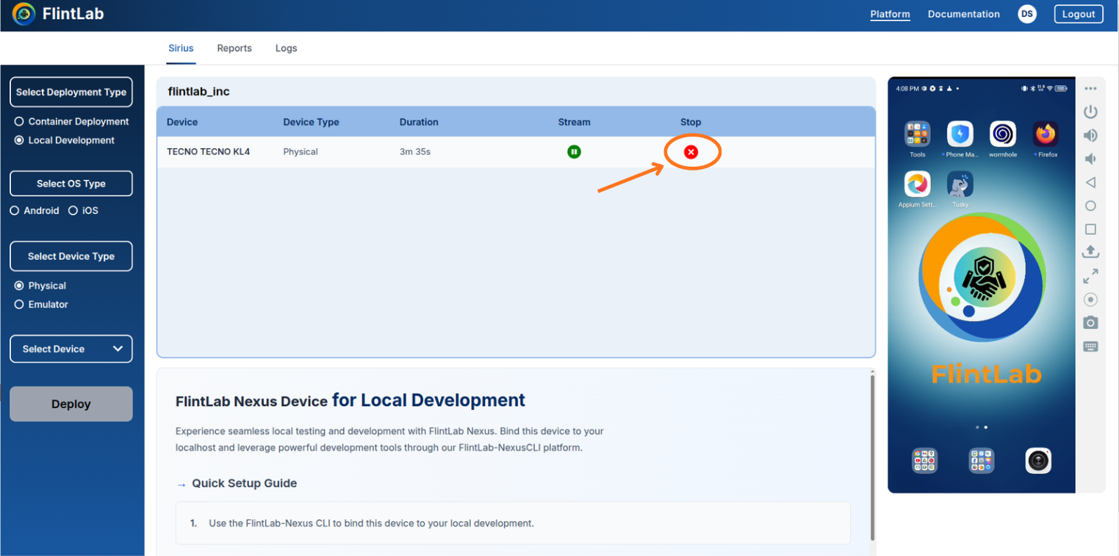Open the wormhole app on the phone

point(1003,134)
